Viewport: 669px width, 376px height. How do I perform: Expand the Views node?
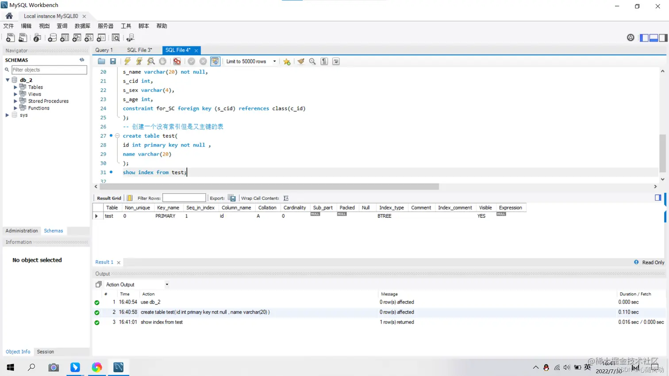(15, 94)
